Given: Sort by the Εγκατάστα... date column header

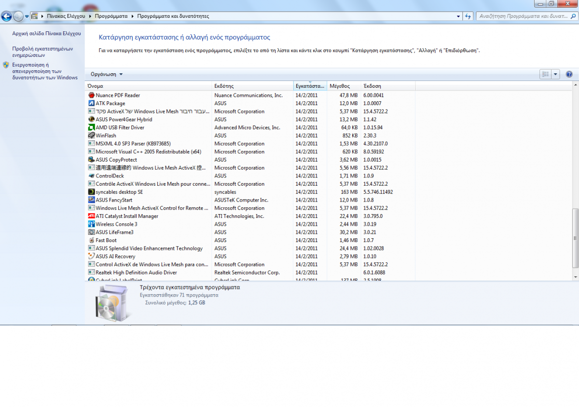Looking at the screenshot, I should point(310,86).
